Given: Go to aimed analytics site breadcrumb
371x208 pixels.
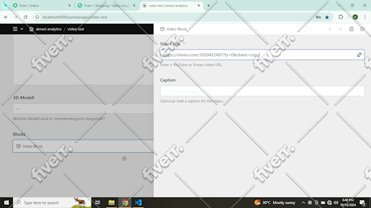Looking at the screenshot, I should click(x=49, y=29).
